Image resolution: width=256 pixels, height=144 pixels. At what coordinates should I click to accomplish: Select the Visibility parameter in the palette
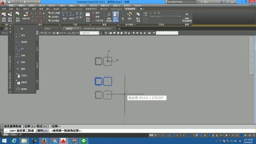21,76
